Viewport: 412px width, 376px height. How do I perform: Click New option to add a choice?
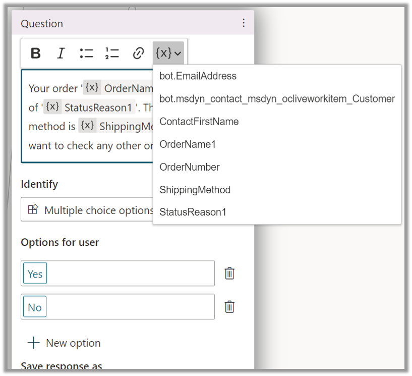click(x=64, y=343)
